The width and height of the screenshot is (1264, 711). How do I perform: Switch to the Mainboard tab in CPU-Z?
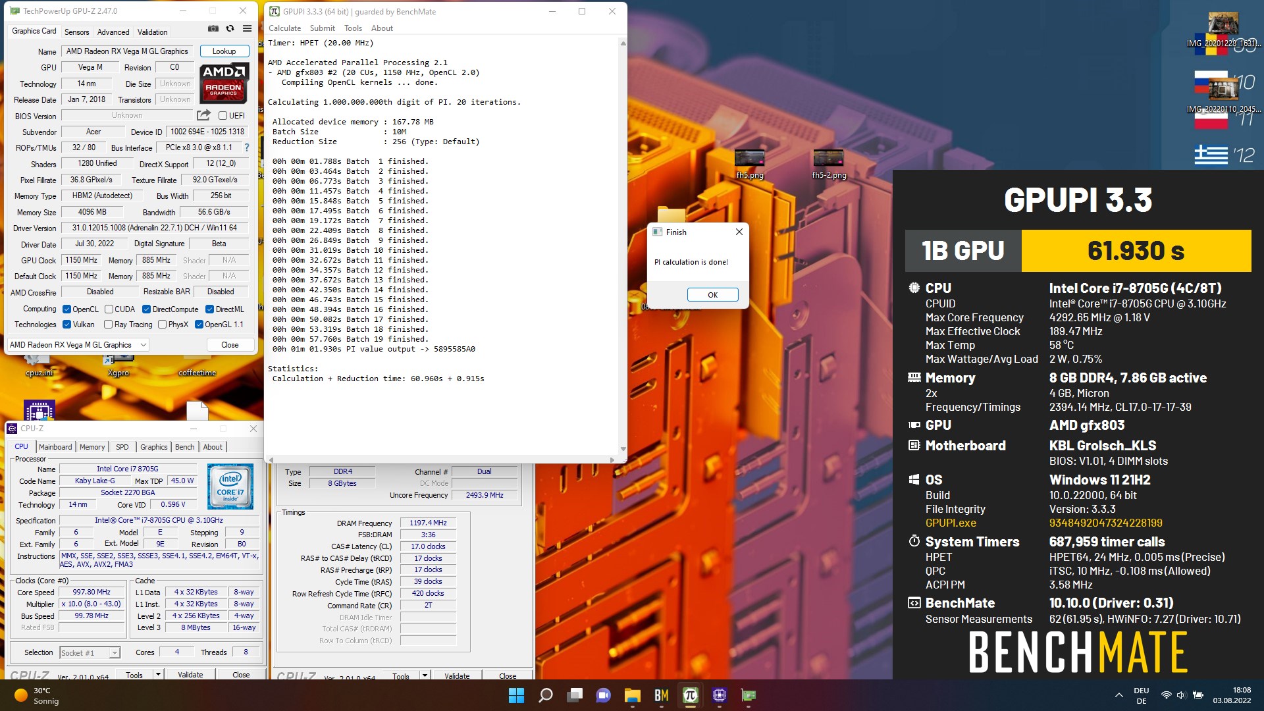pos(55,447)
